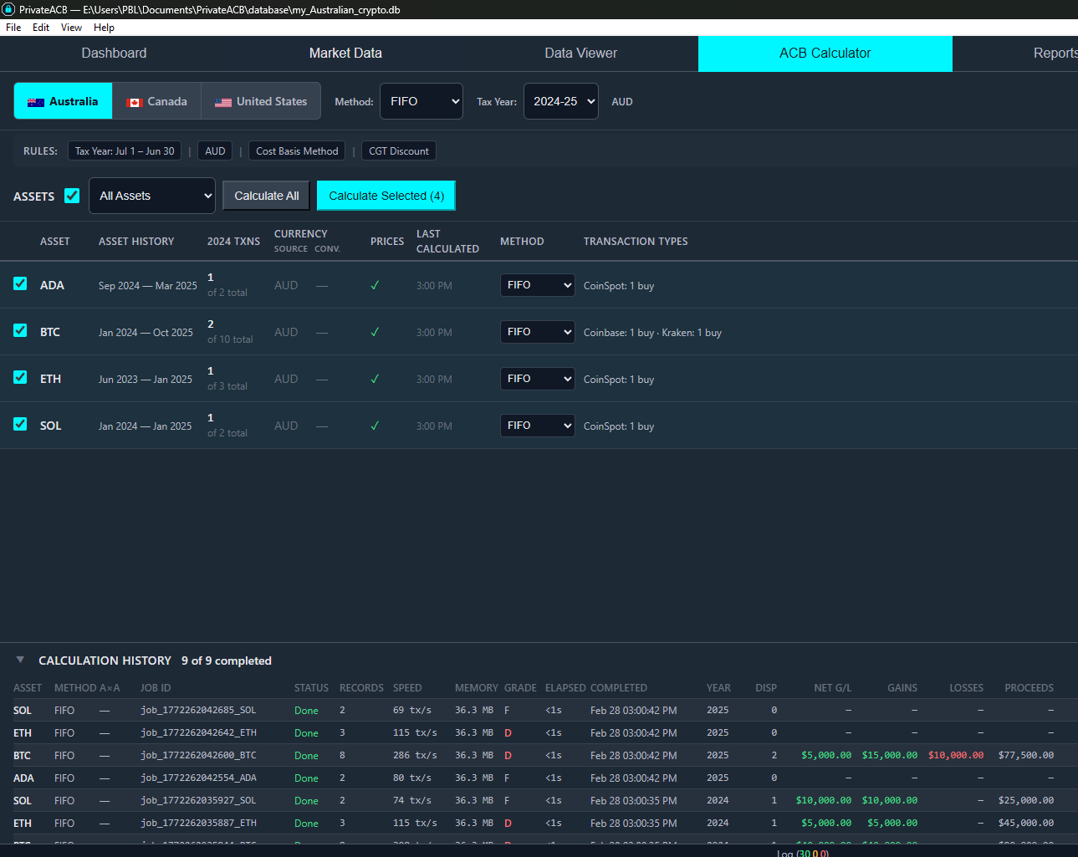Click the green prices checkmark for SOL
The height and width of the screenshot is (857, 1078).
[x=375, y=426]
